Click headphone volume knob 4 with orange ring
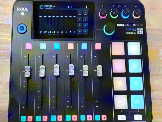162x122 pixels. [137, 13]
